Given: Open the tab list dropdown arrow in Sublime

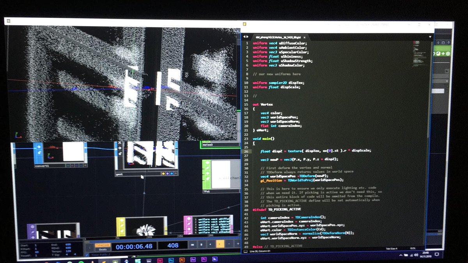Looking at the screenshot, I should click(x=431, y=37).
